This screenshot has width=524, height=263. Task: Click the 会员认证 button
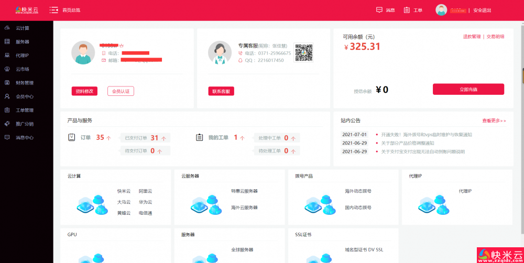(121, 91)
